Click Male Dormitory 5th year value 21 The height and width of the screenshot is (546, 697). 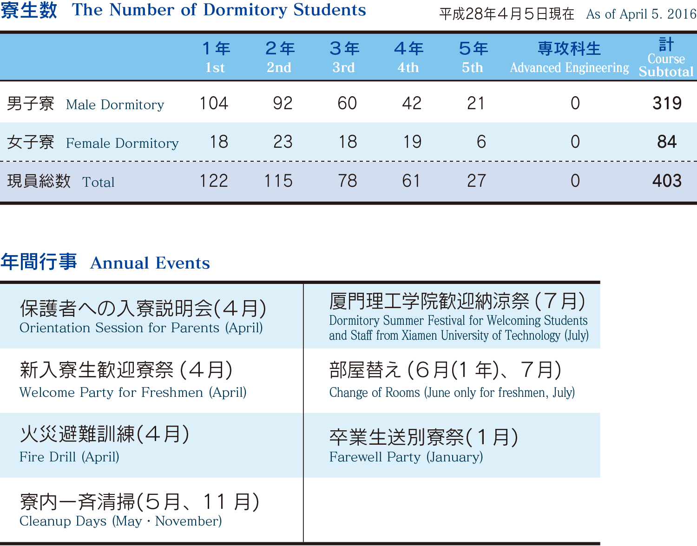coord(476,103)
